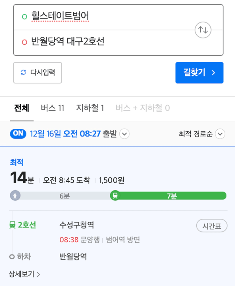
Task: Toggle the ON departure time switch
Action: (18, 134)
